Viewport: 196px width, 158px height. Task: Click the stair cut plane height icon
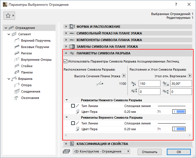100,84
